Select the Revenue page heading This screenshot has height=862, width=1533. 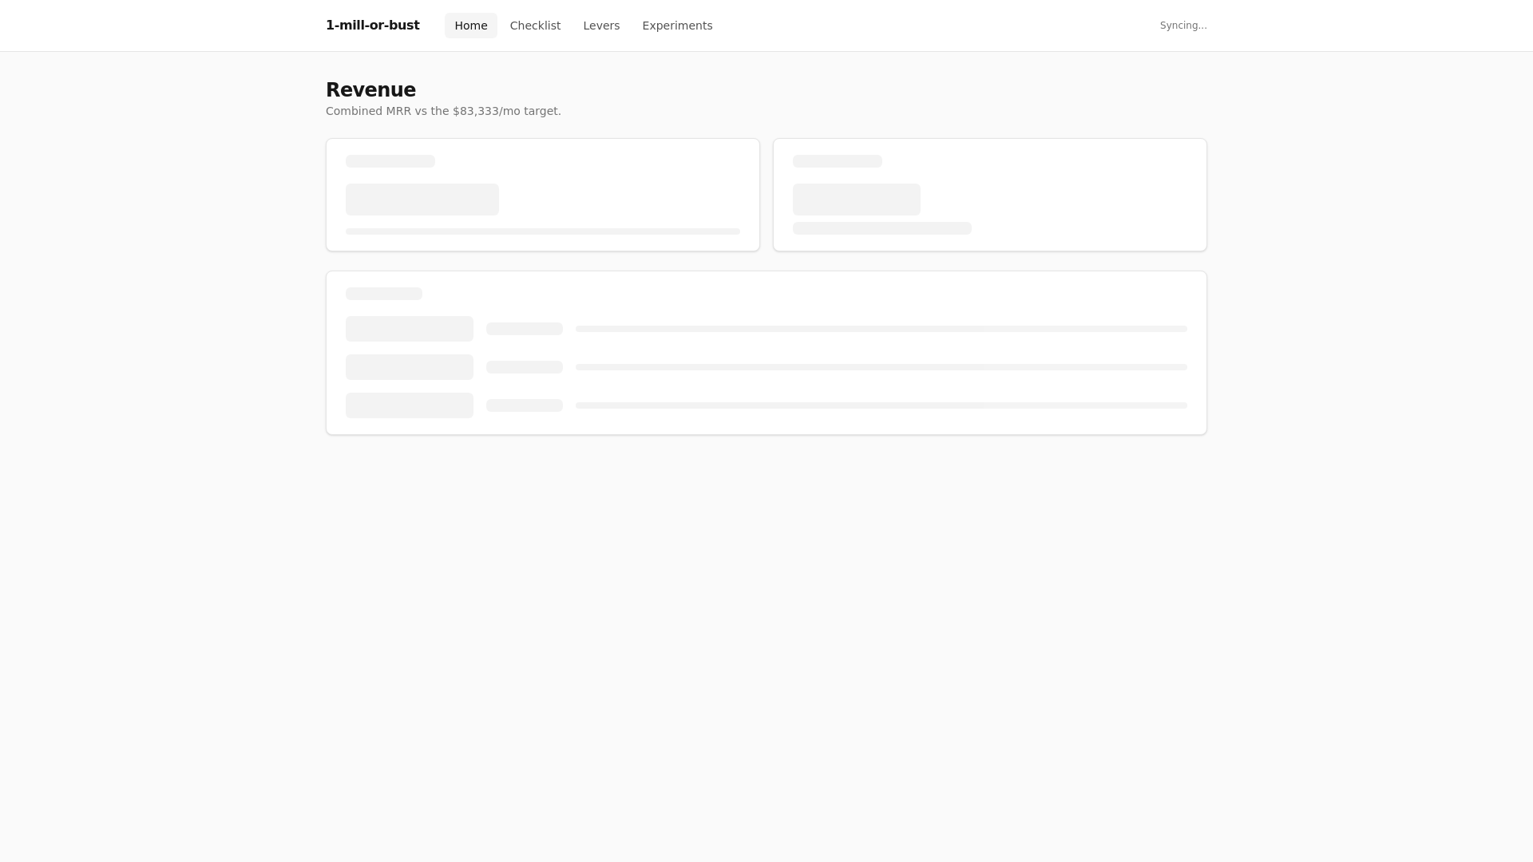point(370,90)
